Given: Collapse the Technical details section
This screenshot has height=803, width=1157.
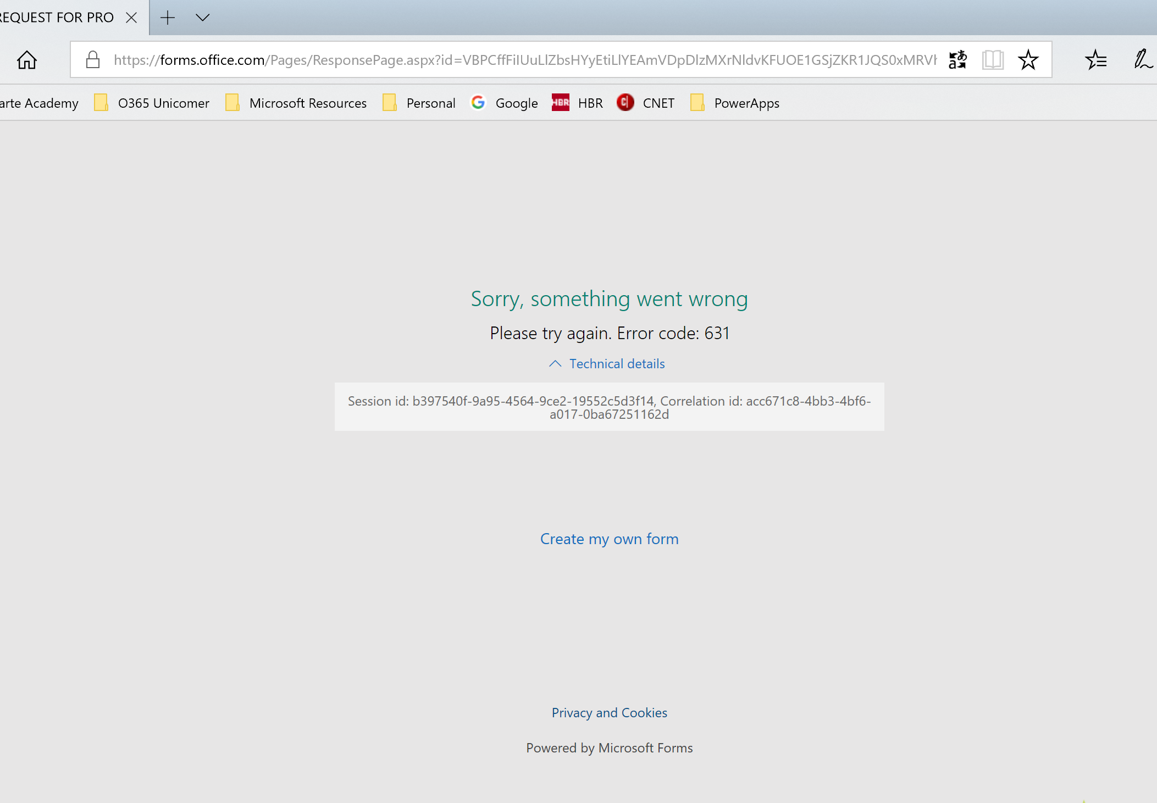Looking at the screenshot, I should pyautogui.click(x=607, y=364).
